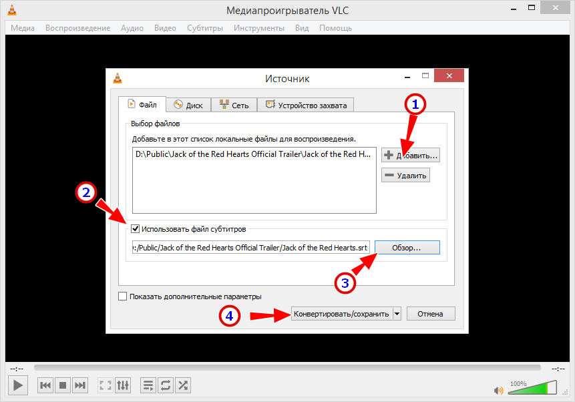Open the Инструменты menu

tap(259, 28)
